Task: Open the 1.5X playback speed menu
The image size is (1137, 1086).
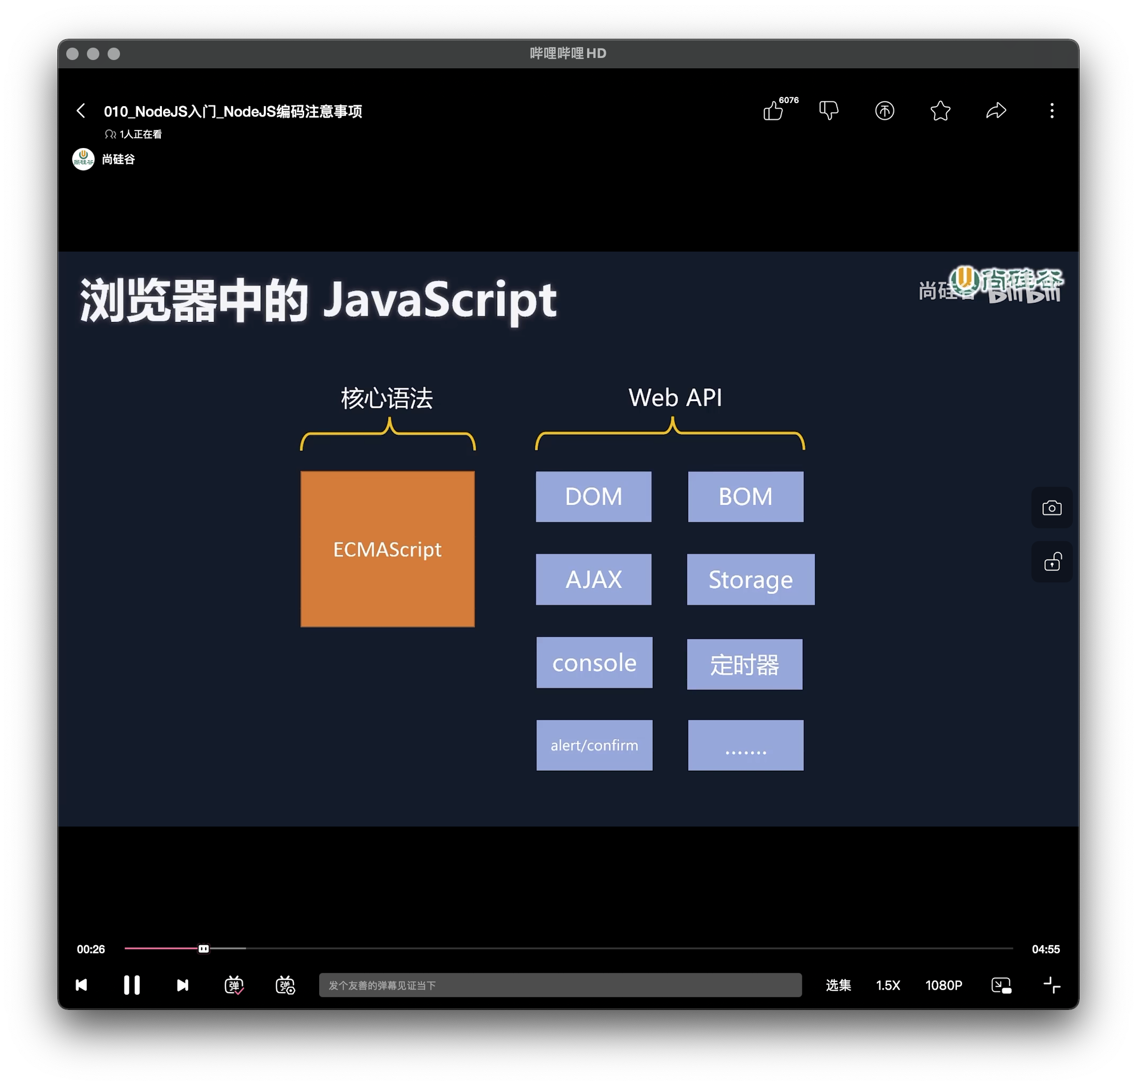Action: pyautogui.click(x=888, y=985)
